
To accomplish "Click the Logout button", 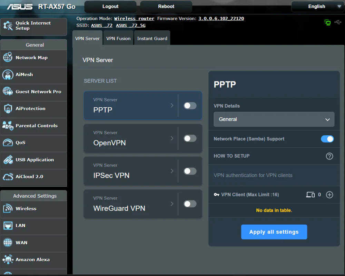I will pos(110,7).
